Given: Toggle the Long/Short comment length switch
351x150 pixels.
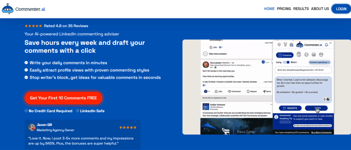Looking at the screenshot, I should 286,62.
